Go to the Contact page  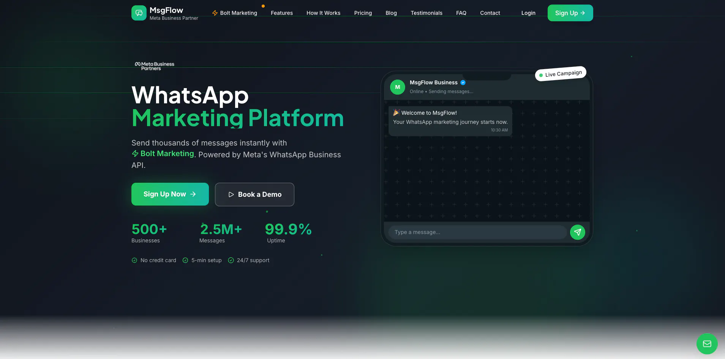tap(490, 13)
